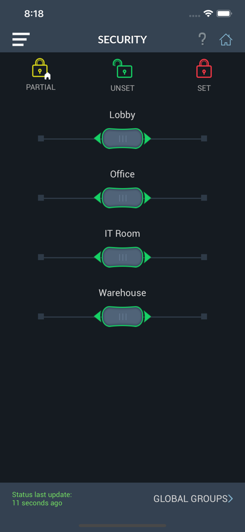
Task: Tap the Warehouse slider's right green arrow
Action: tap(147, 317)
